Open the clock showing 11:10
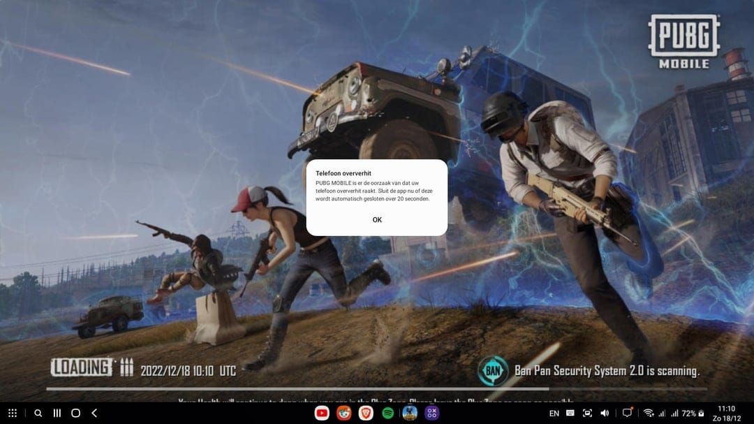 pos(727,409)
